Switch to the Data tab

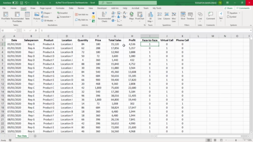[x=71, y=8]
